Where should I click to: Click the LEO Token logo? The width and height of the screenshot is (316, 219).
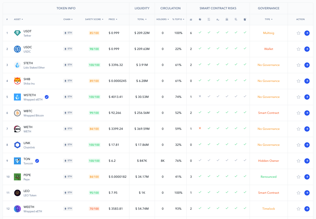tap(17, 193)
